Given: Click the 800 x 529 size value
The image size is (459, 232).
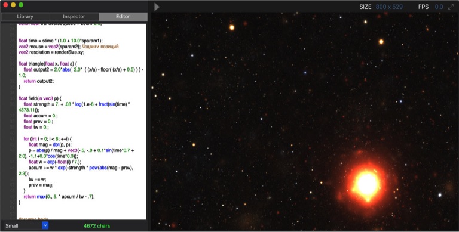Looking at the screenshot, I should 389,7.
